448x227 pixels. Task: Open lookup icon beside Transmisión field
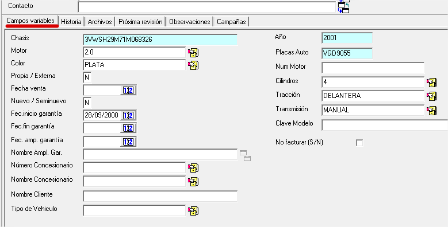(x=432, y=110)
